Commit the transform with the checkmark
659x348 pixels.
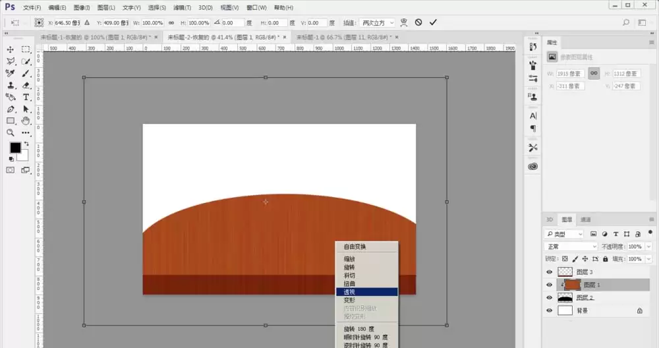pos(433,22)
